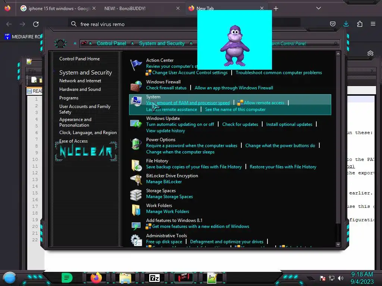Click the Firefox address bar search field
Image resolution: width=382 pixels, height=286 pixels.
184,24
